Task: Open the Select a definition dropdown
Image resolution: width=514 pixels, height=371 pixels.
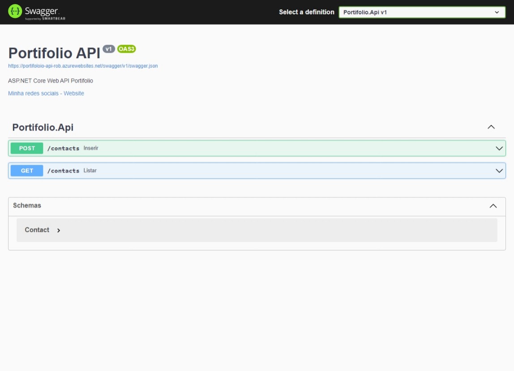Action: pyautogui.click(x=422, y=12)
